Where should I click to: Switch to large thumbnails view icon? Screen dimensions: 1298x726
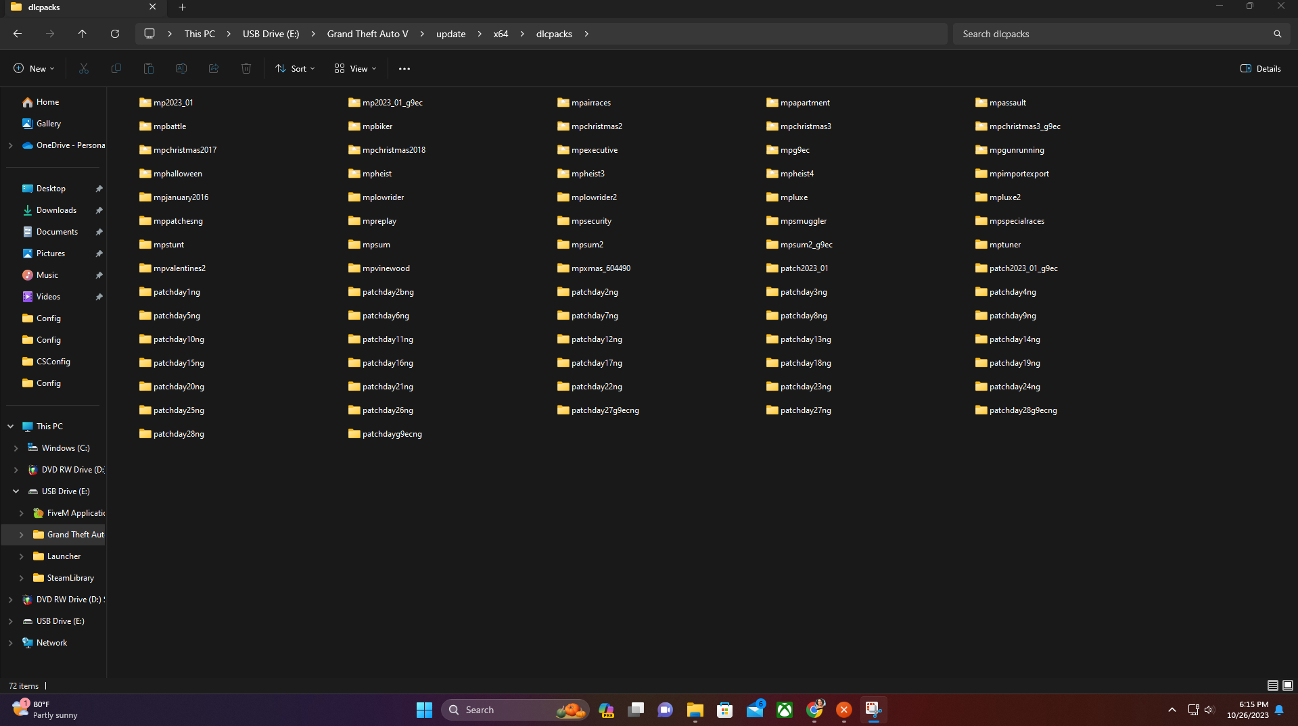pyautogui.click(x=1288, y=685)
